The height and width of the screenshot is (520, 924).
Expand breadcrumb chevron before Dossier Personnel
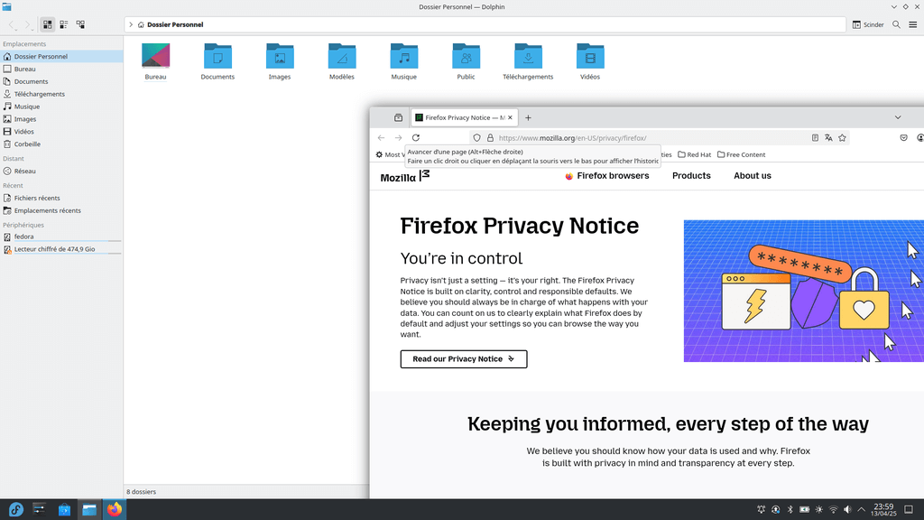pyautogui.click(x=131, y=24)
